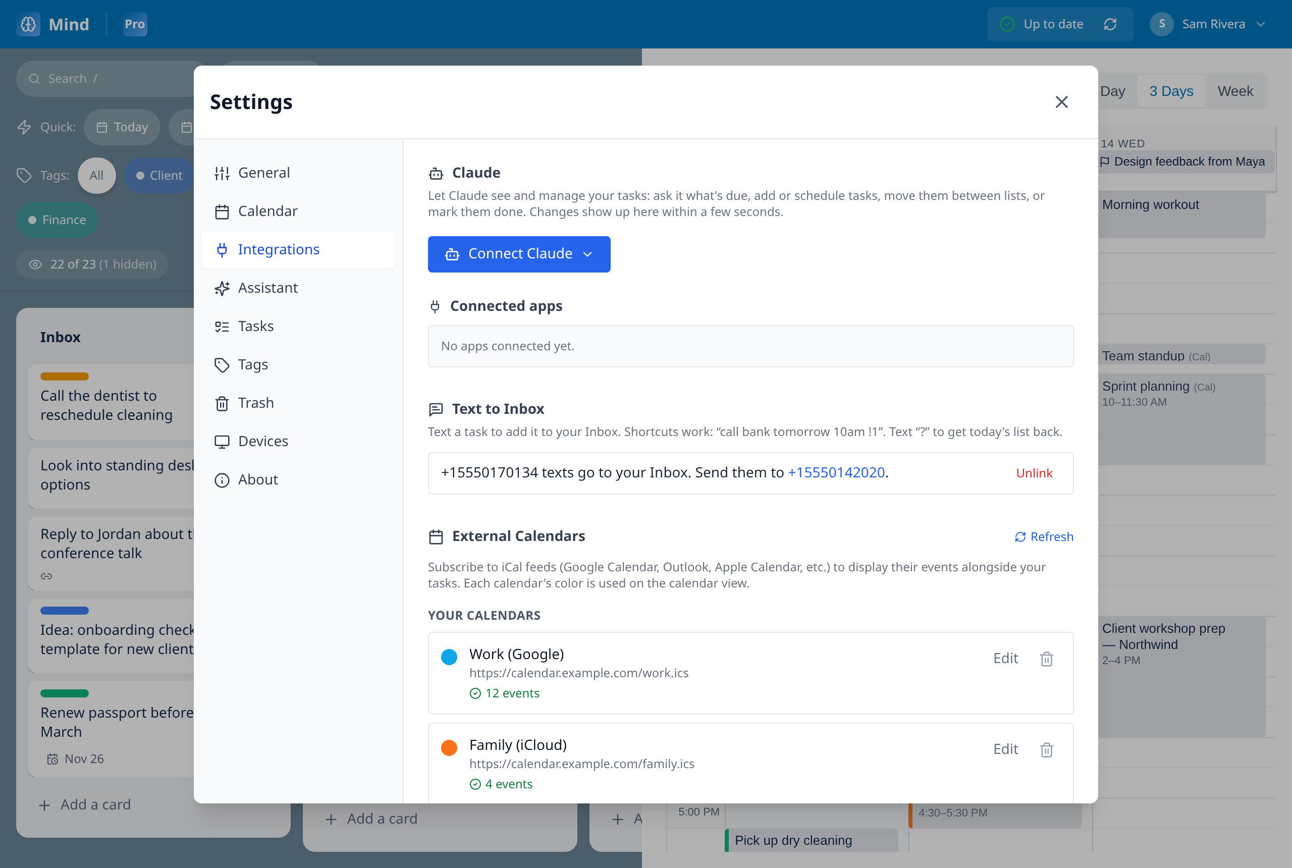This screenshot has height=868, width=1292.
Task: Open the Sam Rivera account menu
Action: (1208, 24)
